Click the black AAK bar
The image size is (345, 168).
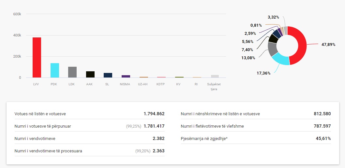point(90,75)
